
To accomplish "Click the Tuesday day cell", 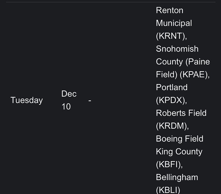I will point(26,100).
